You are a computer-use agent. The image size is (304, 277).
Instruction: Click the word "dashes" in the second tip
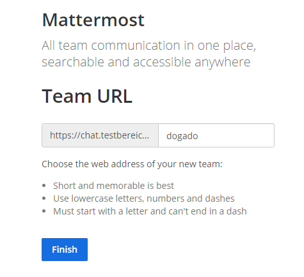tap(220, 198)
